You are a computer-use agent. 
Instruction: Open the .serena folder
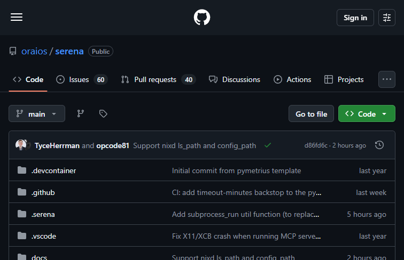[x=43, y=214]
